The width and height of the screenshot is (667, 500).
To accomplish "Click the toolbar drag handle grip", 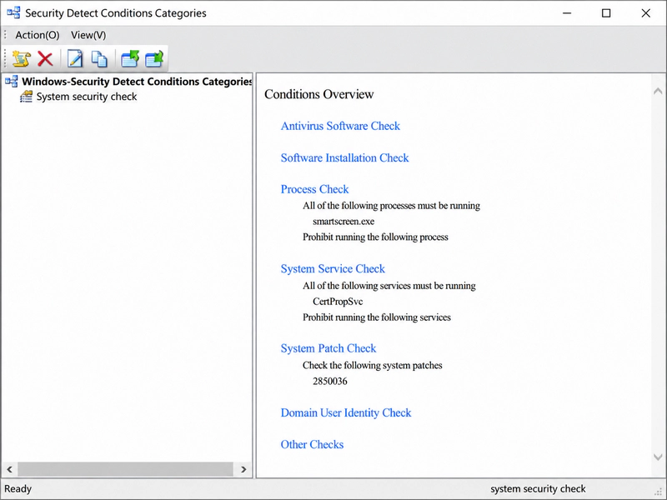I will click(x=5, y=57).
